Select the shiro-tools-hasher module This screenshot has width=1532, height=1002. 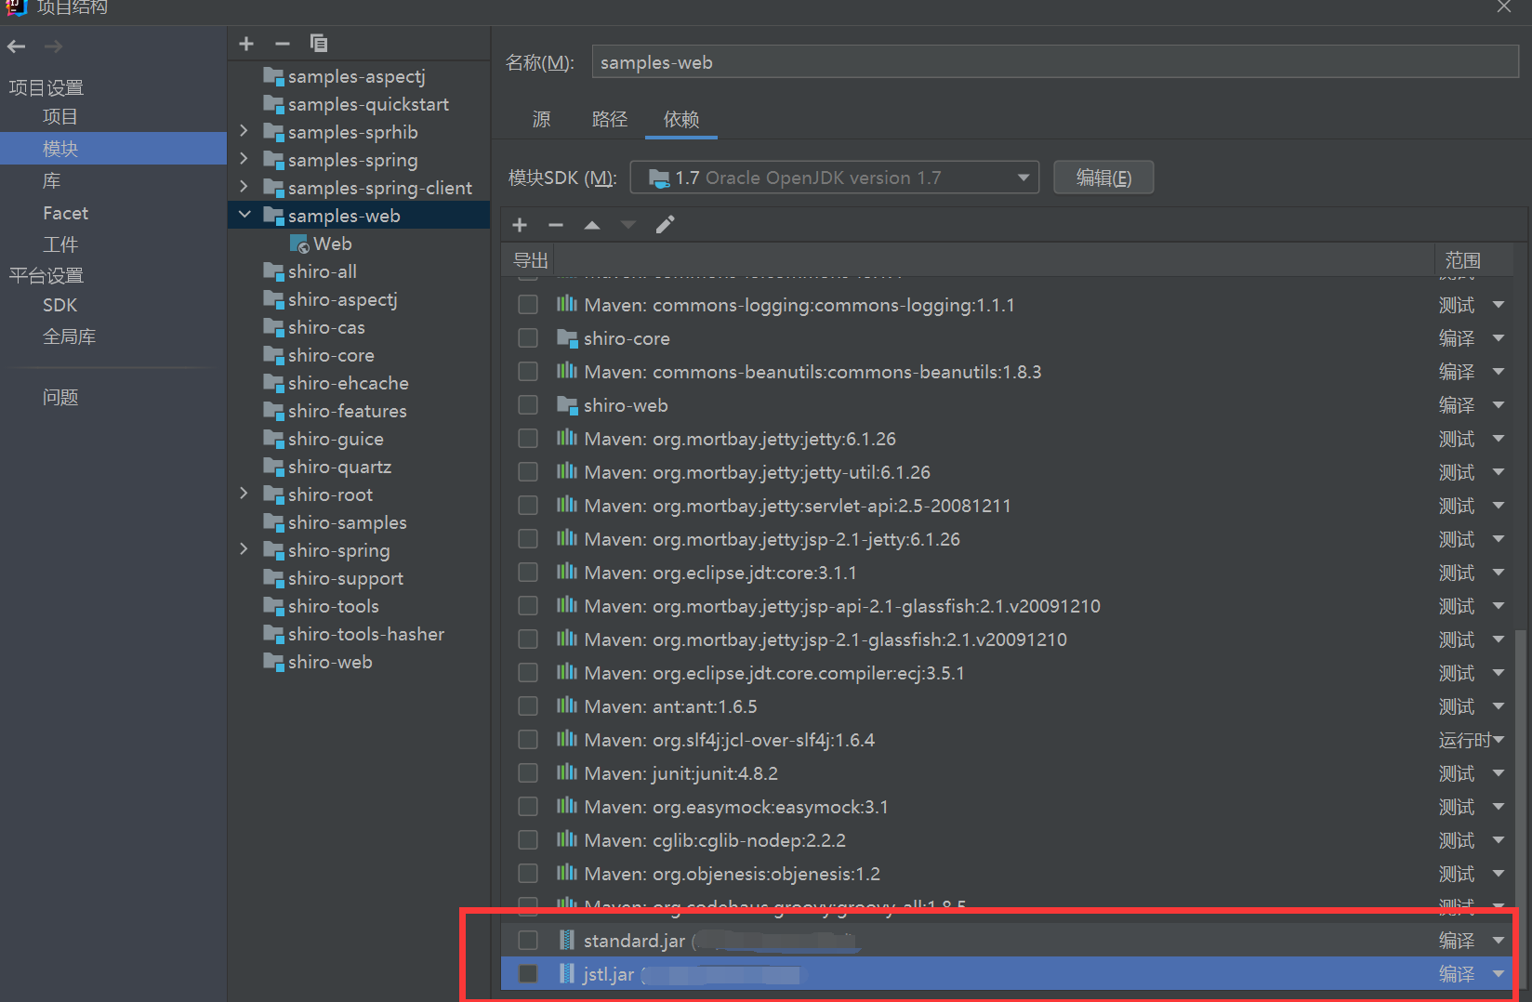(x=366, y=634)
